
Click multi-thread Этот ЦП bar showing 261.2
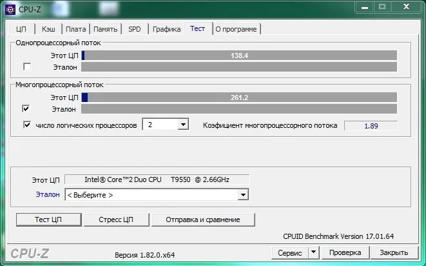coord(239,97)
